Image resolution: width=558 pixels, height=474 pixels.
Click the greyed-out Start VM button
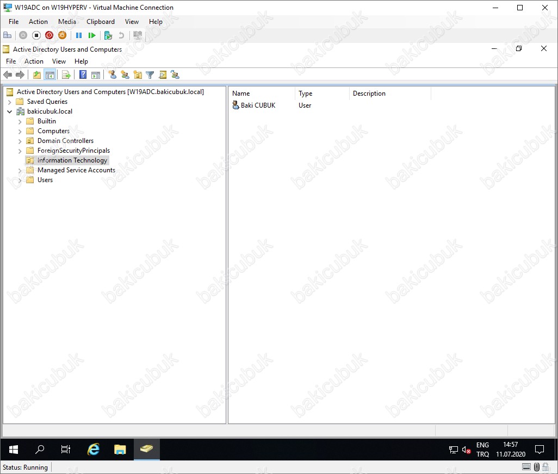[23, 35]
